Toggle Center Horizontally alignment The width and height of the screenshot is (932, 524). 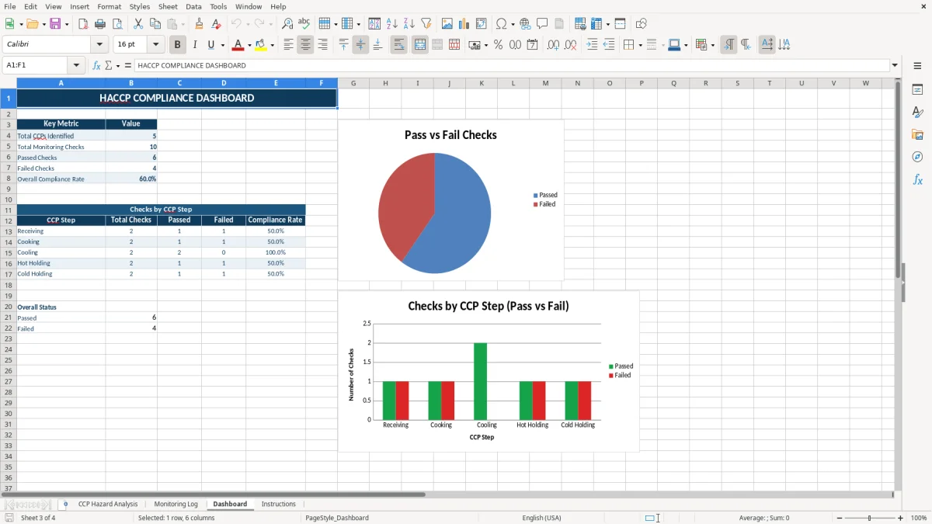[305, 45]
